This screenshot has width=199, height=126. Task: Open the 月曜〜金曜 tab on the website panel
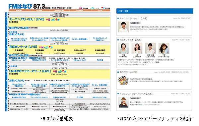coord(155,11)
